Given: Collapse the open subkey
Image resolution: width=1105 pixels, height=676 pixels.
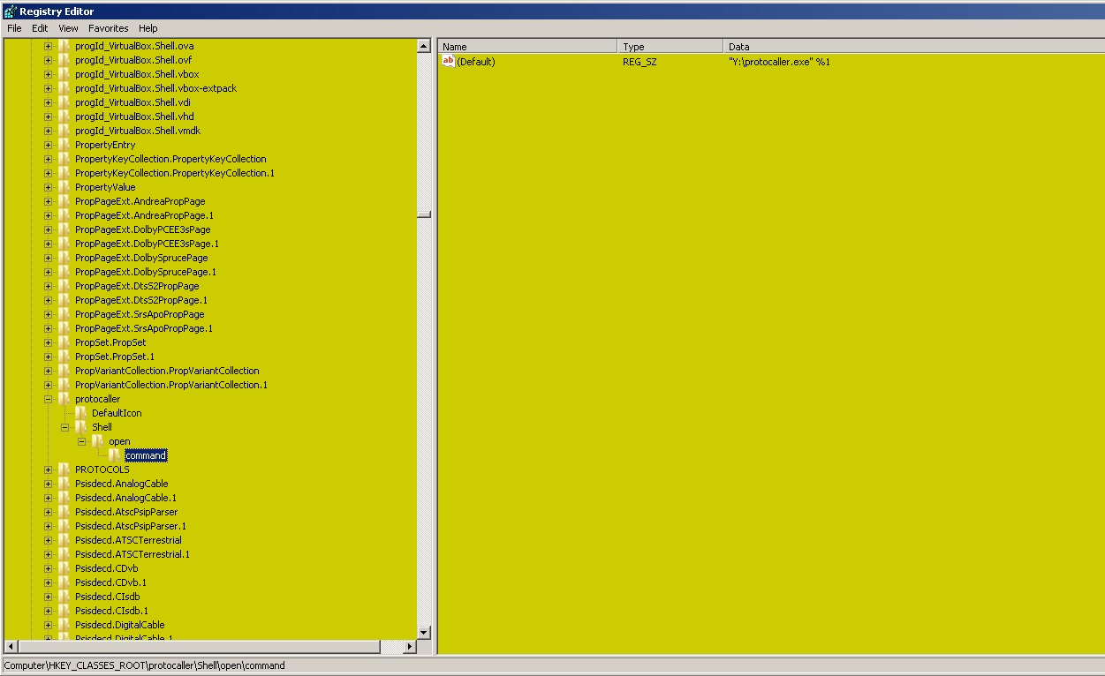Looking at the screenshot, I should (x=81, y=441).
